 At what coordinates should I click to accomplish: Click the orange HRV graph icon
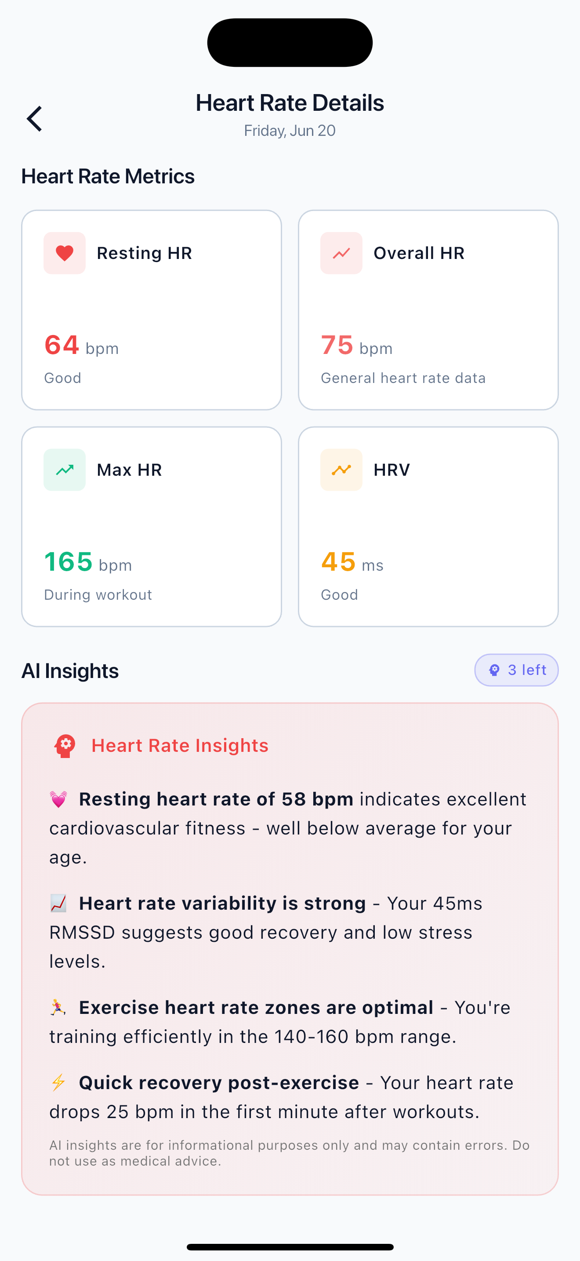(341, 470)
